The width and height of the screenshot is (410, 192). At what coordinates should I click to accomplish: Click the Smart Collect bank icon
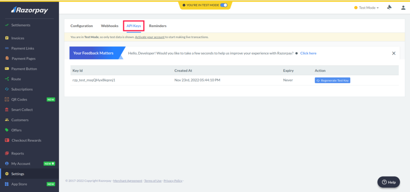click(7, 110)
